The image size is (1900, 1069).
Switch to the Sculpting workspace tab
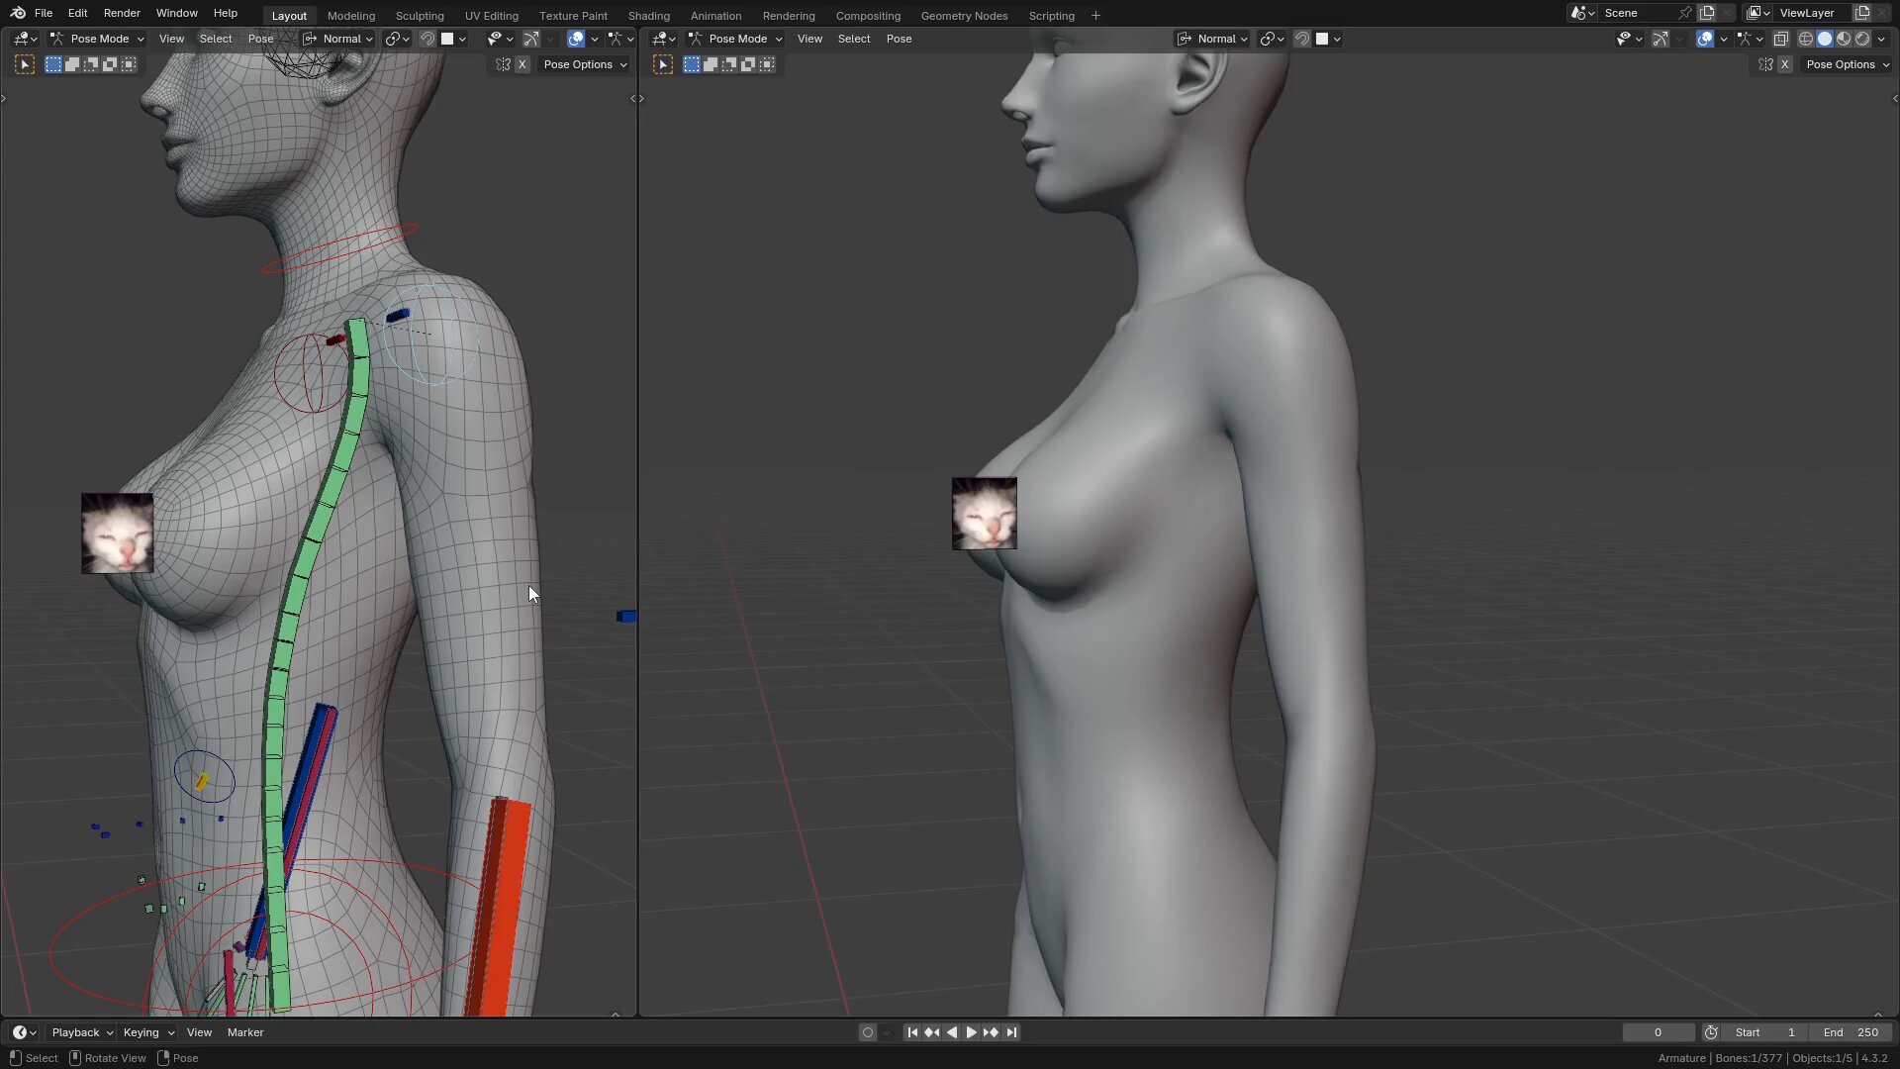pos(420,16)
